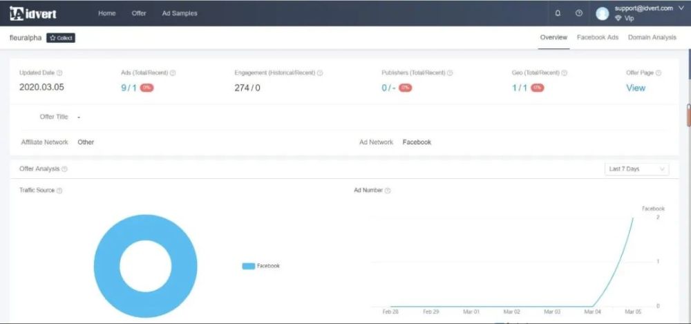Switch to the Facebook Ads tab

coord(598,37)
